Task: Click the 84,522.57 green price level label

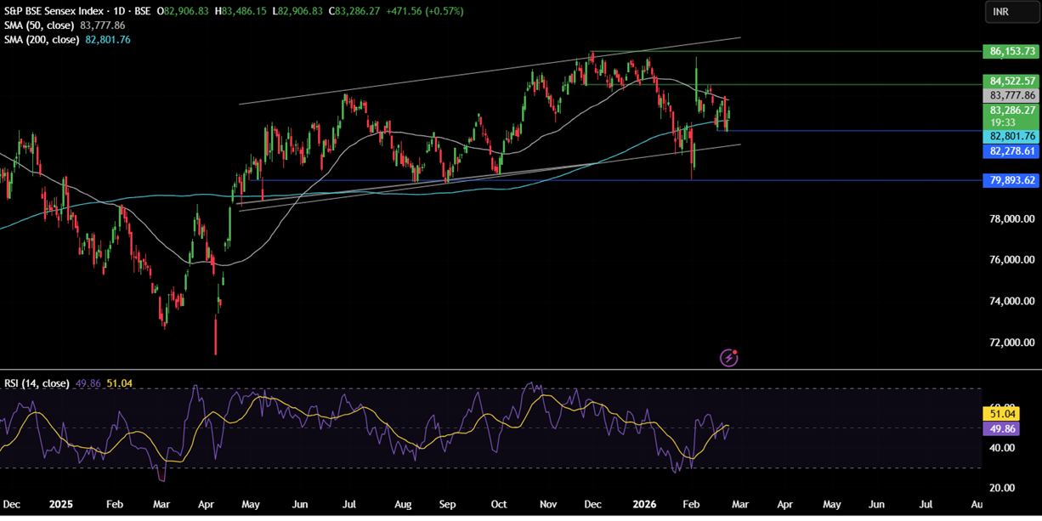Action: tap(1012, 82)
